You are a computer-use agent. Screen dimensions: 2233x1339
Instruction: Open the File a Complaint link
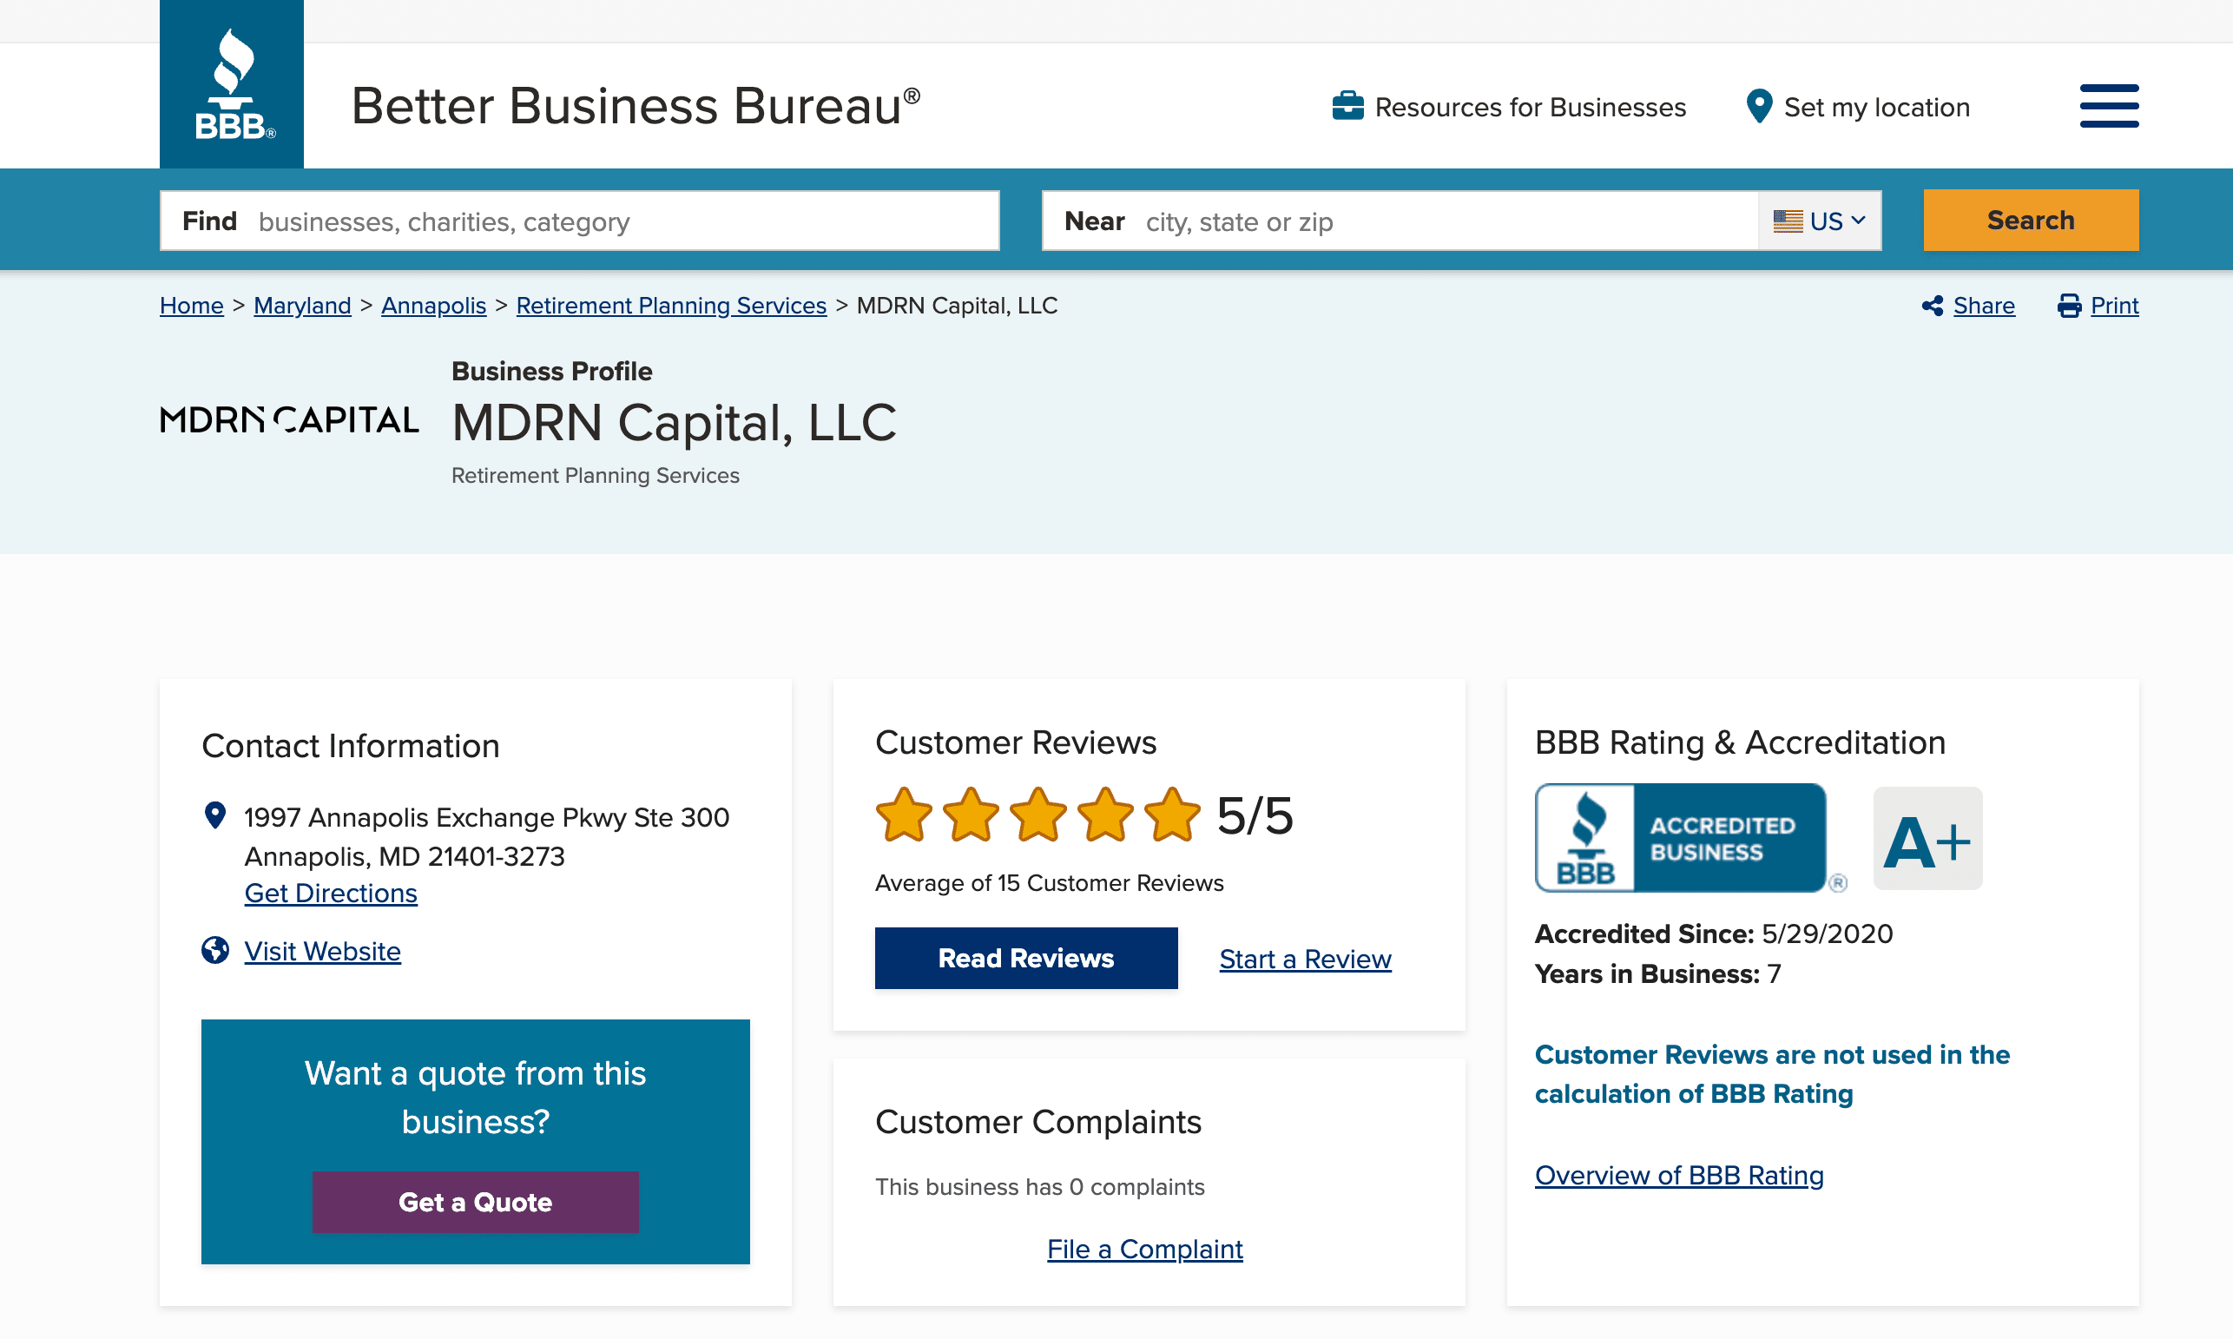[x=1143, y=1249]
